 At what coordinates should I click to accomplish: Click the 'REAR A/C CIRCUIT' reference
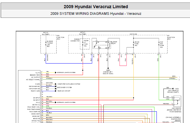(64, 91)
